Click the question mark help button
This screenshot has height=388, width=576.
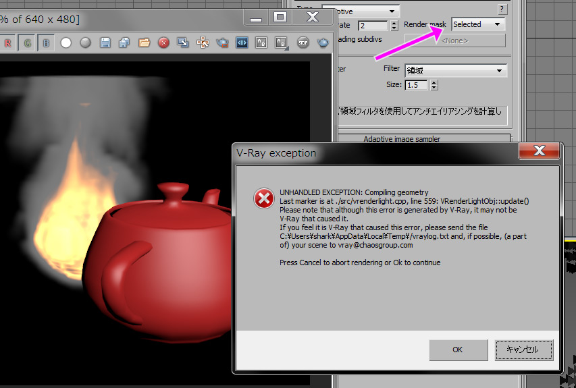[x=502, y=9]
